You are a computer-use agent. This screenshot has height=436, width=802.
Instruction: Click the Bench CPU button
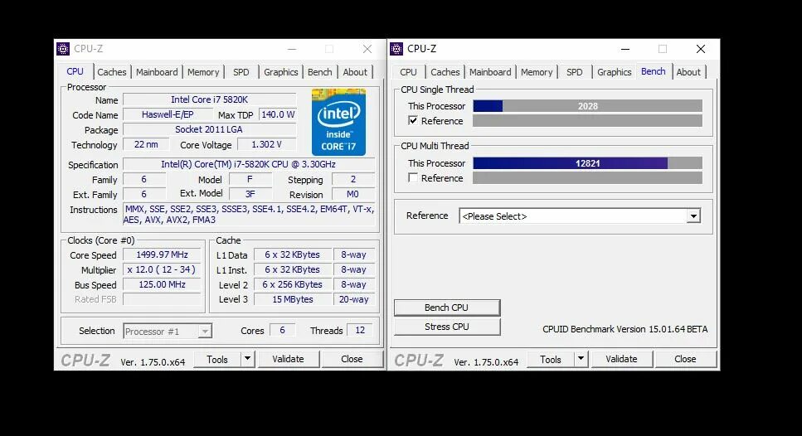click(446, 308)
